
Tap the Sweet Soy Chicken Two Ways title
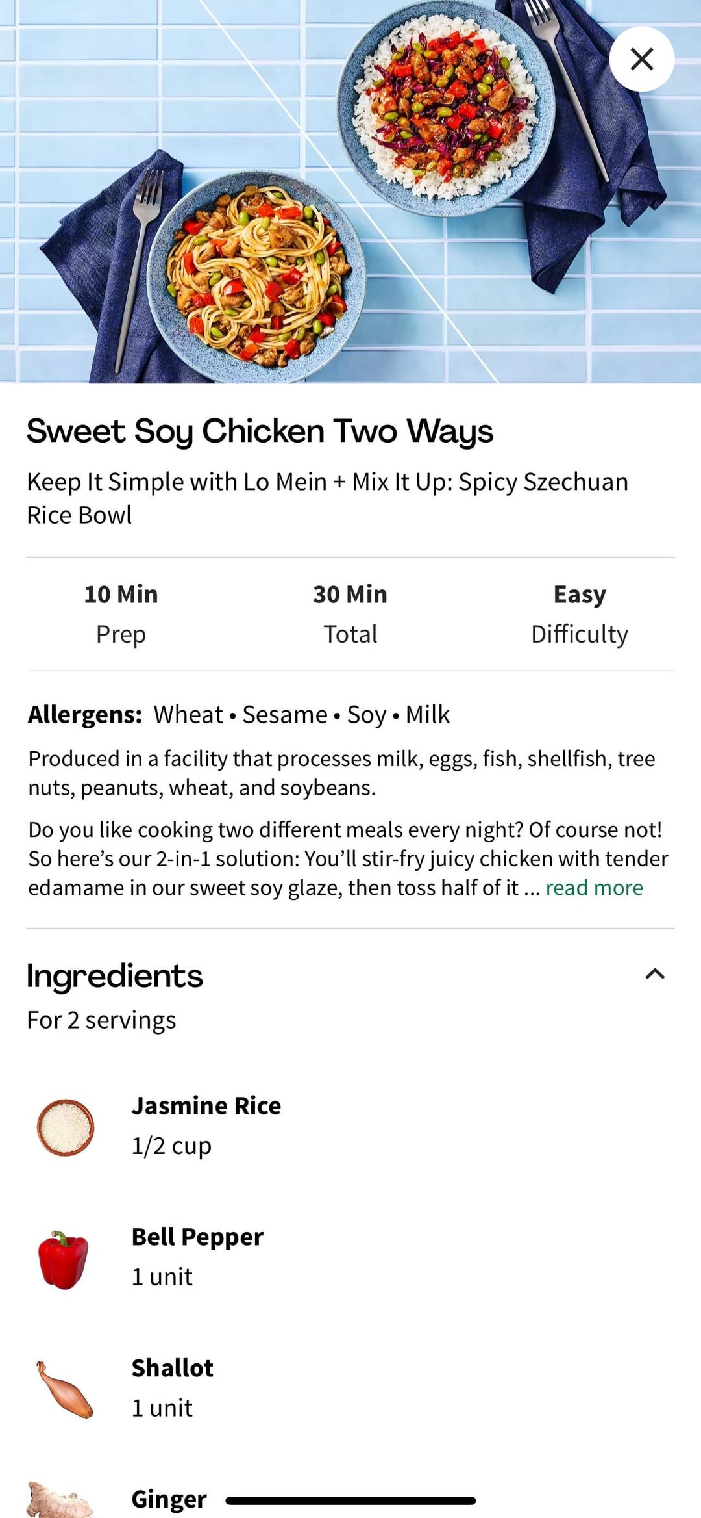260,431
